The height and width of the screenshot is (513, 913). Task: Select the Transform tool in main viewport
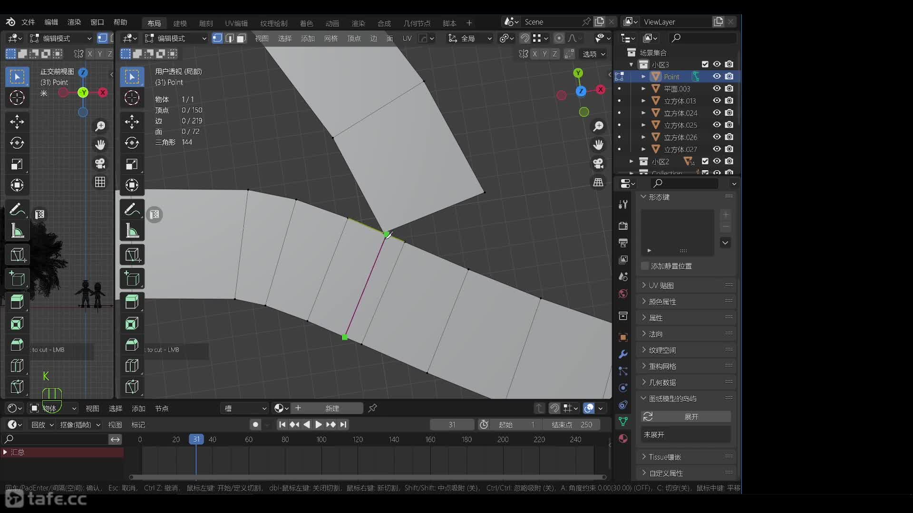(132, 185)
